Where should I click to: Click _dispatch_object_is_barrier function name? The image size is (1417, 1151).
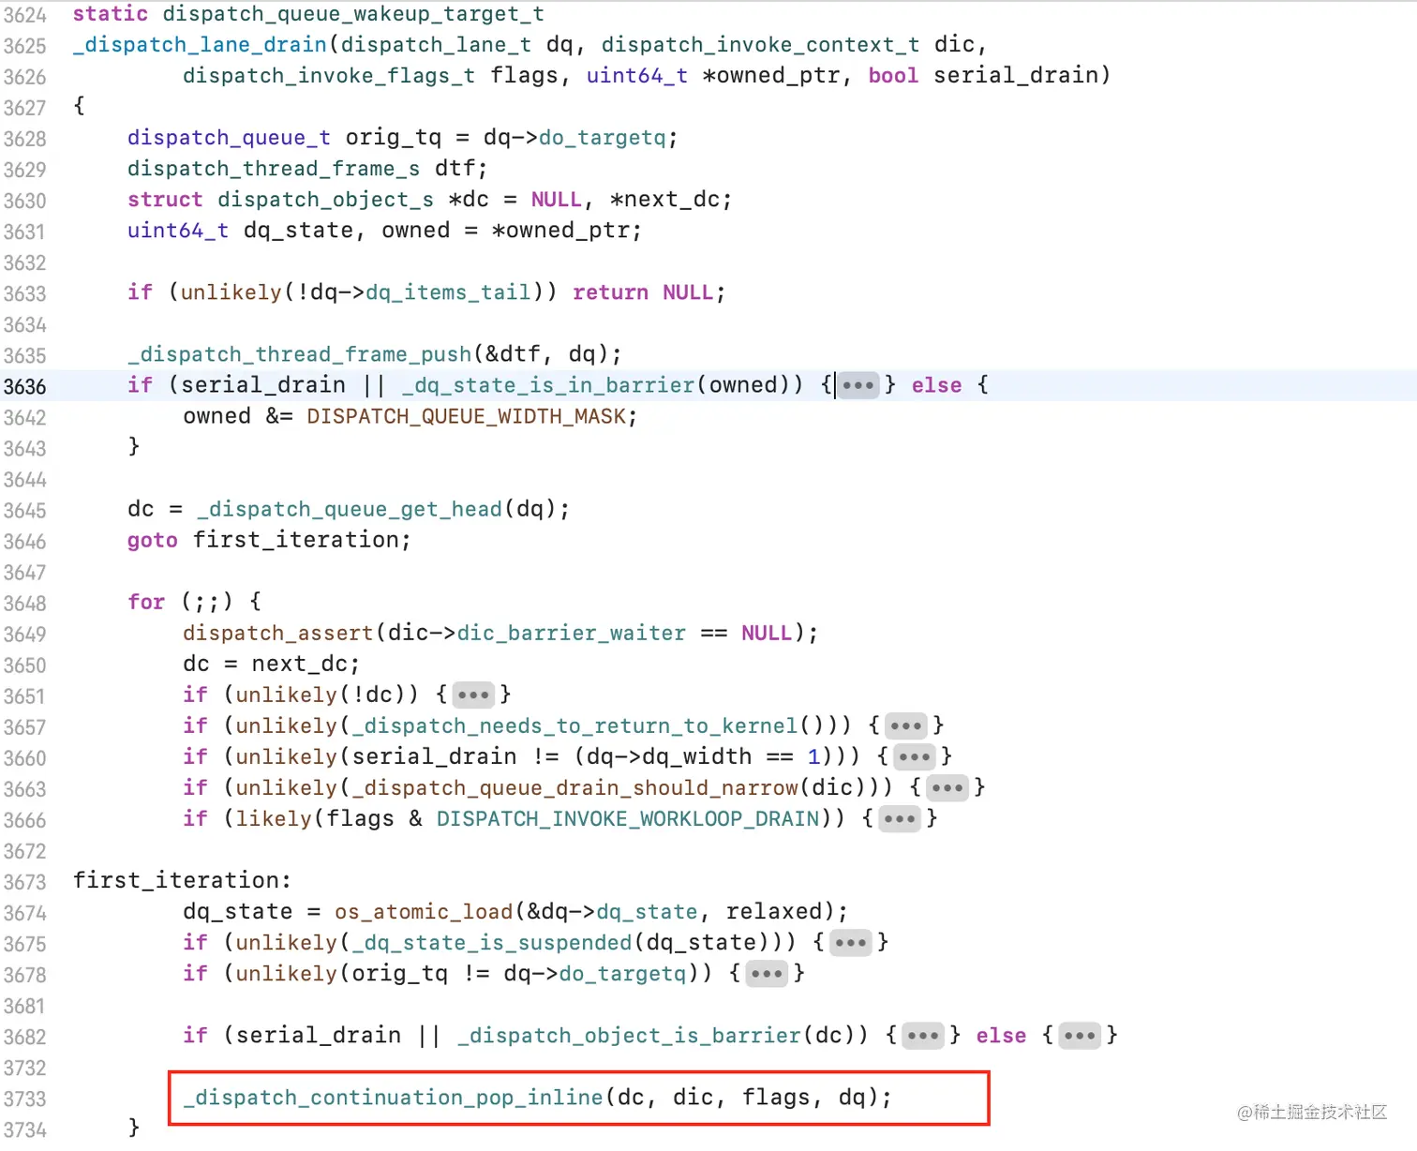629,1035
